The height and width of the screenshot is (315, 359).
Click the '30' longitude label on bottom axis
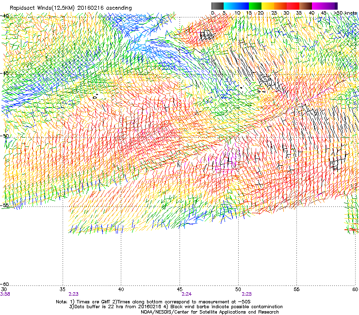tap(4, 289)
